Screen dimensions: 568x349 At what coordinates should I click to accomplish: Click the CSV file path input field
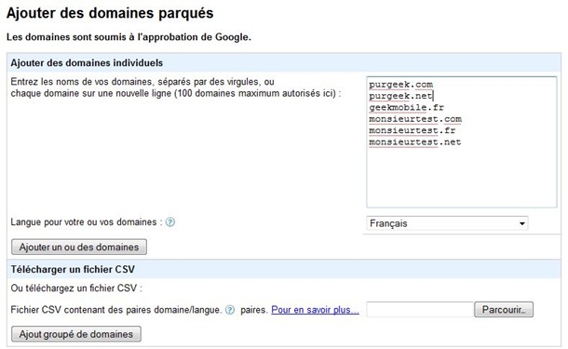tap(420, 310)
